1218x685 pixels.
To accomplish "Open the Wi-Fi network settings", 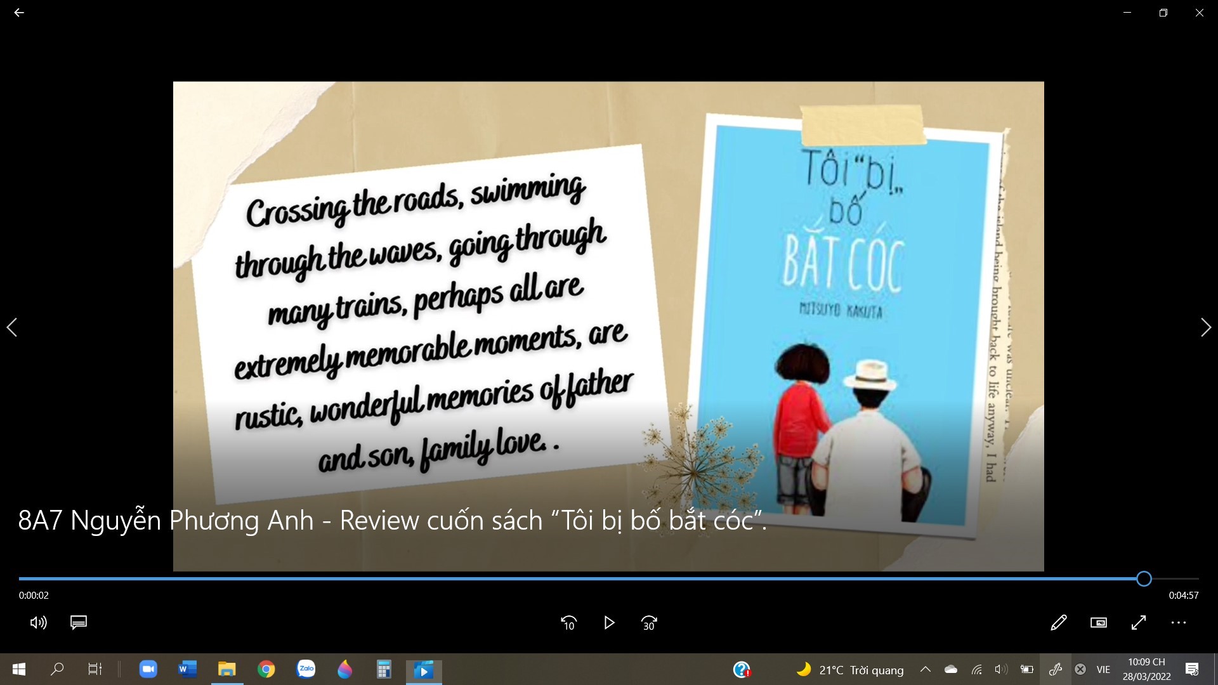I will (x=977, y=669).
